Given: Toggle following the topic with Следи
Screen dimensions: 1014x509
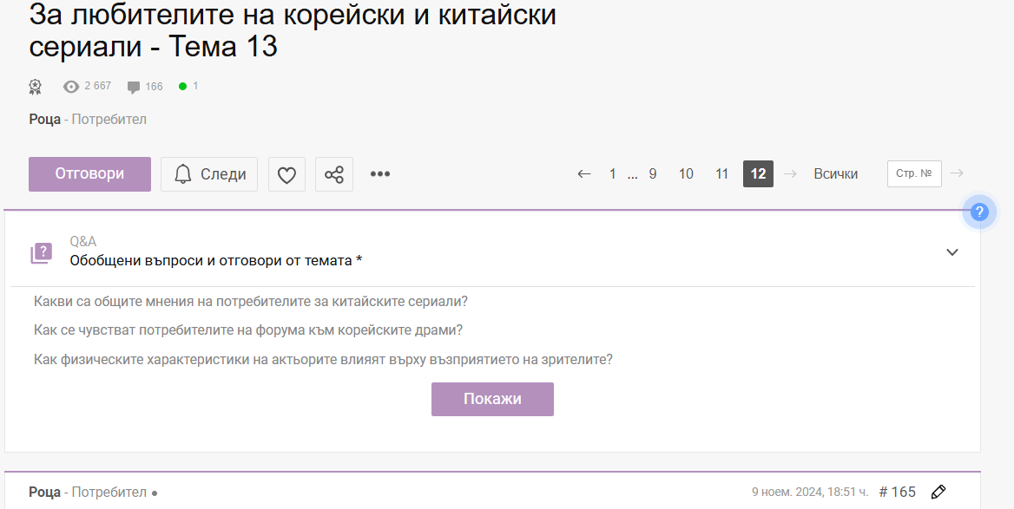Looking at the screenshot, I should click(209, 174).
